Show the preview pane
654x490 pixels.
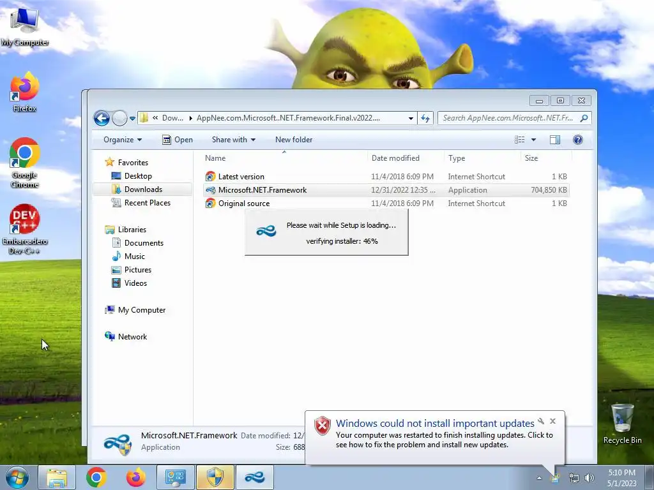tap(555, 140)
